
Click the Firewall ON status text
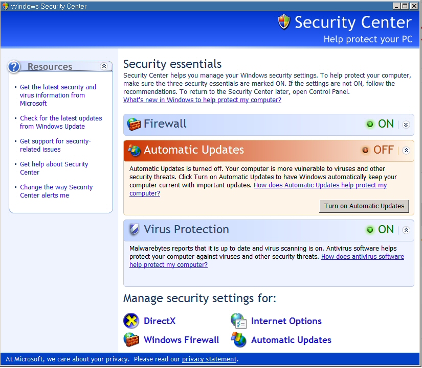point(386,124)
